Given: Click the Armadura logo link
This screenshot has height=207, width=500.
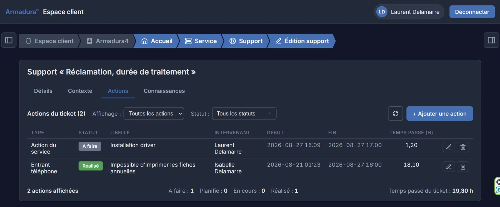Looking at the screenshot, I should click(22, 12).
